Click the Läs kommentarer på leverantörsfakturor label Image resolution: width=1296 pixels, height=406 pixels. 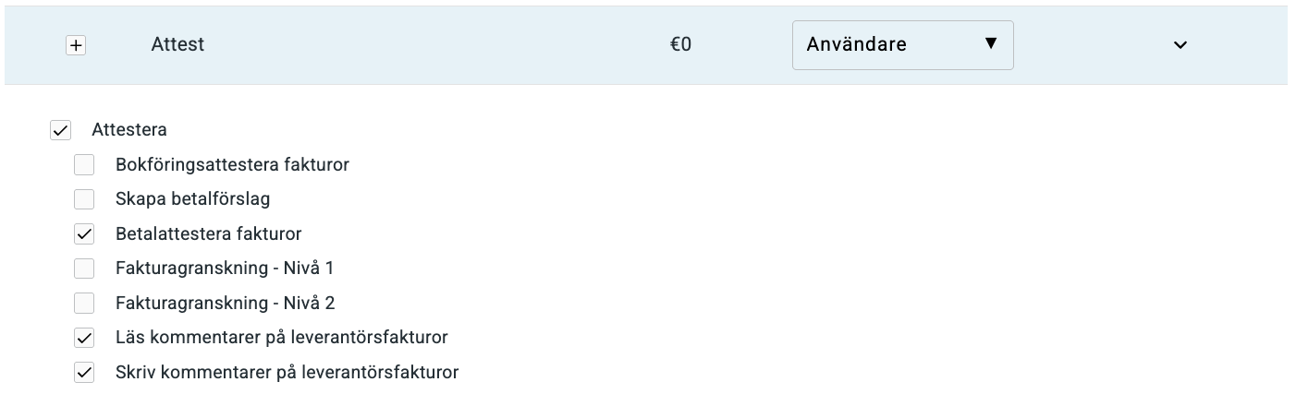coord(281,338)
